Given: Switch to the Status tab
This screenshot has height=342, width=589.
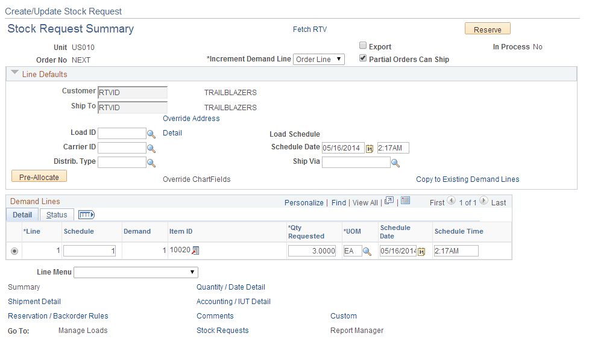Looking at the screenshot, I should (57, 215).
